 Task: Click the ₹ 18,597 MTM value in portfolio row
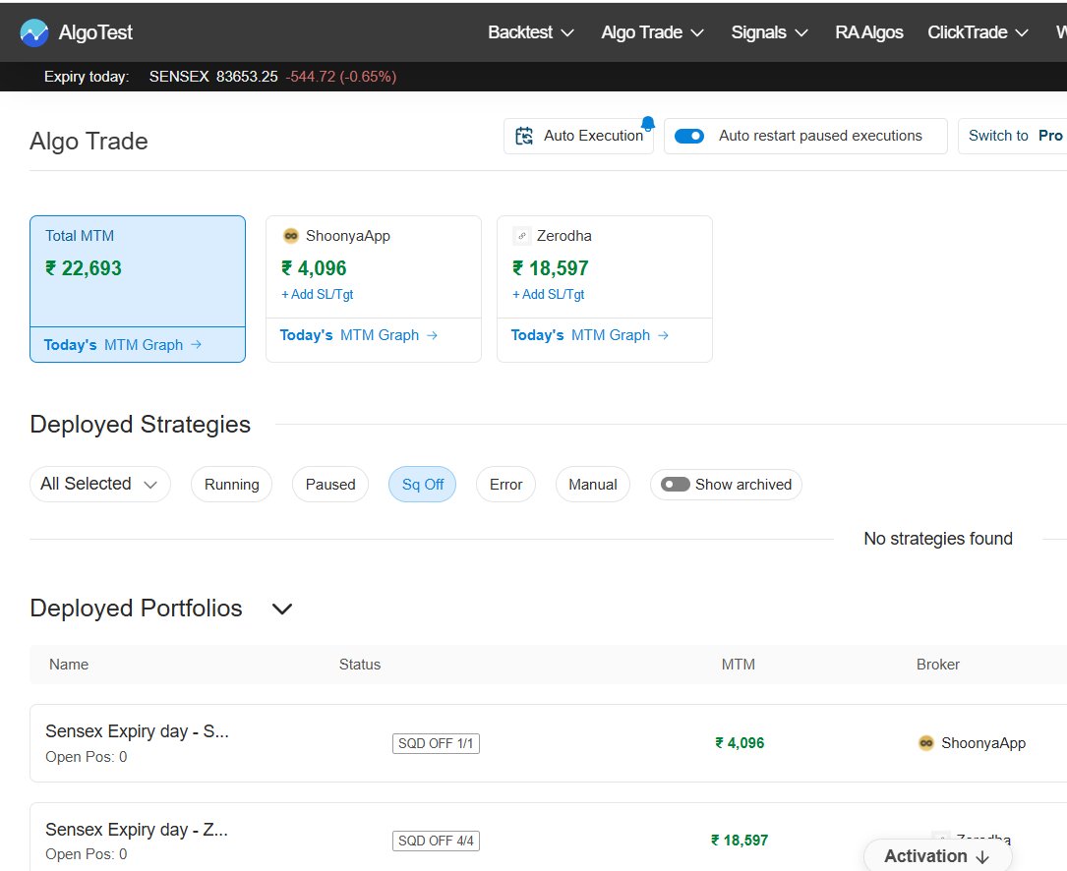pos(740,841)
